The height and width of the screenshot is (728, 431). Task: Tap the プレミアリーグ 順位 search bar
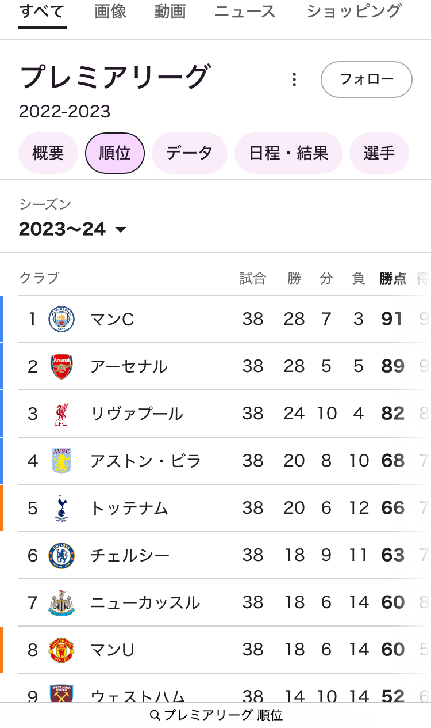click(x=216, y=715)
